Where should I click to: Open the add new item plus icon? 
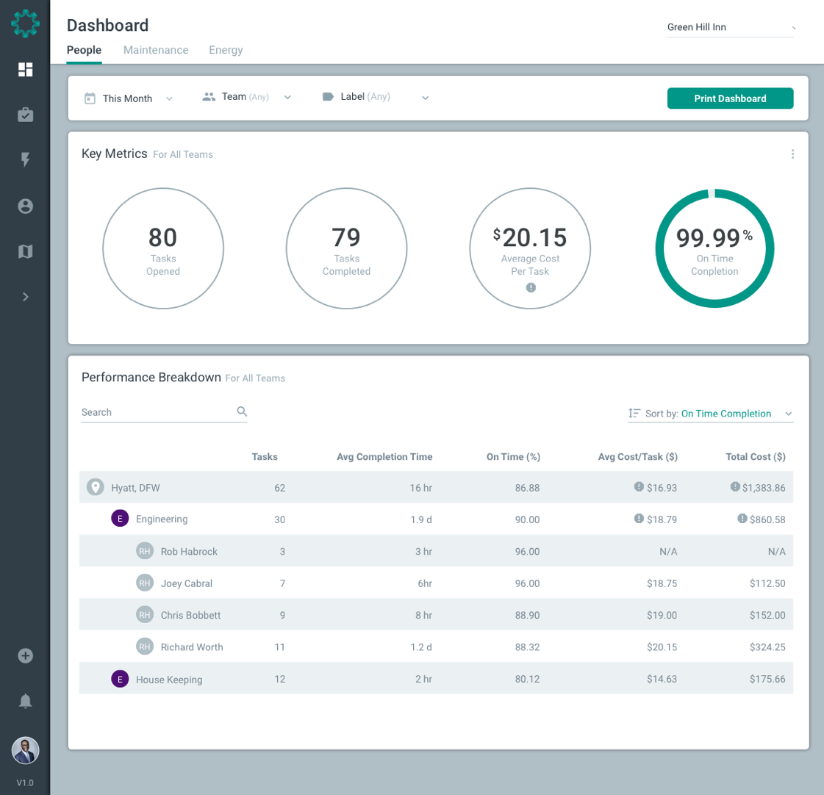coord(25,655)
